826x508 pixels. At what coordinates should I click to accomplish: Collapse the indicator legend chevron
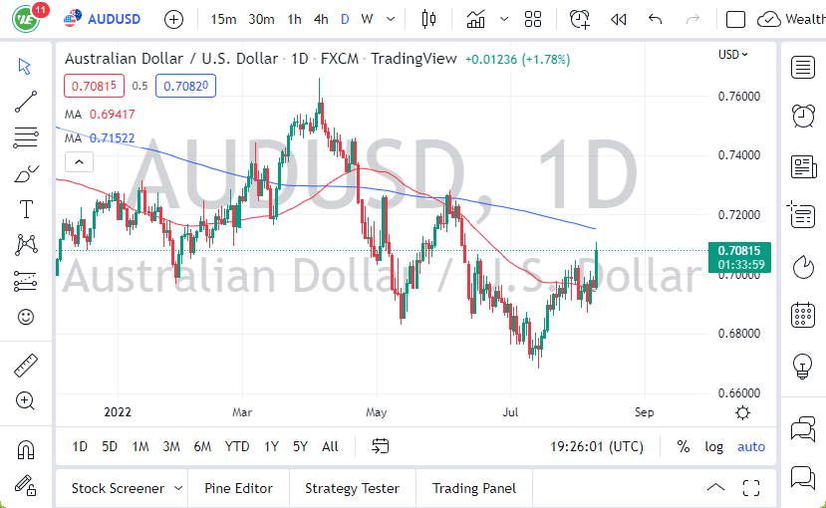(x=79, y=161)
